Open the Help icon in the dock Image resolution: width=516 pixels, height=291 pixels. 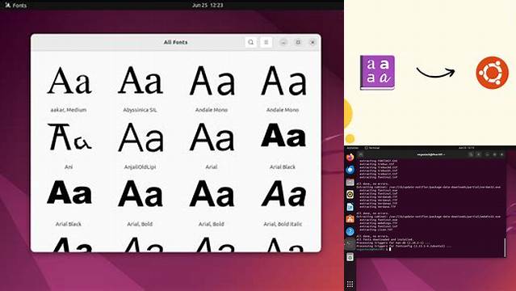click(x=350, y=231)
